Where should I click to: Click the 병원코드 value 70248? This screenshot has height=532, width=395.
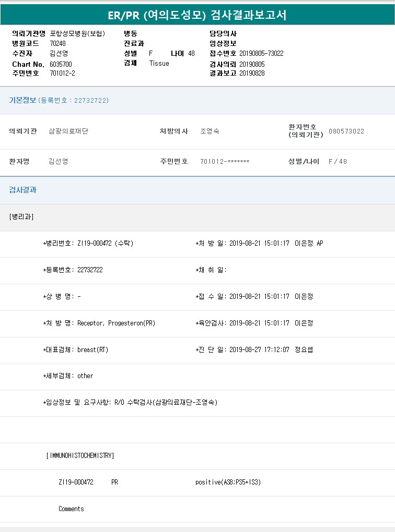pyautogui.click(x=58, y=43)
